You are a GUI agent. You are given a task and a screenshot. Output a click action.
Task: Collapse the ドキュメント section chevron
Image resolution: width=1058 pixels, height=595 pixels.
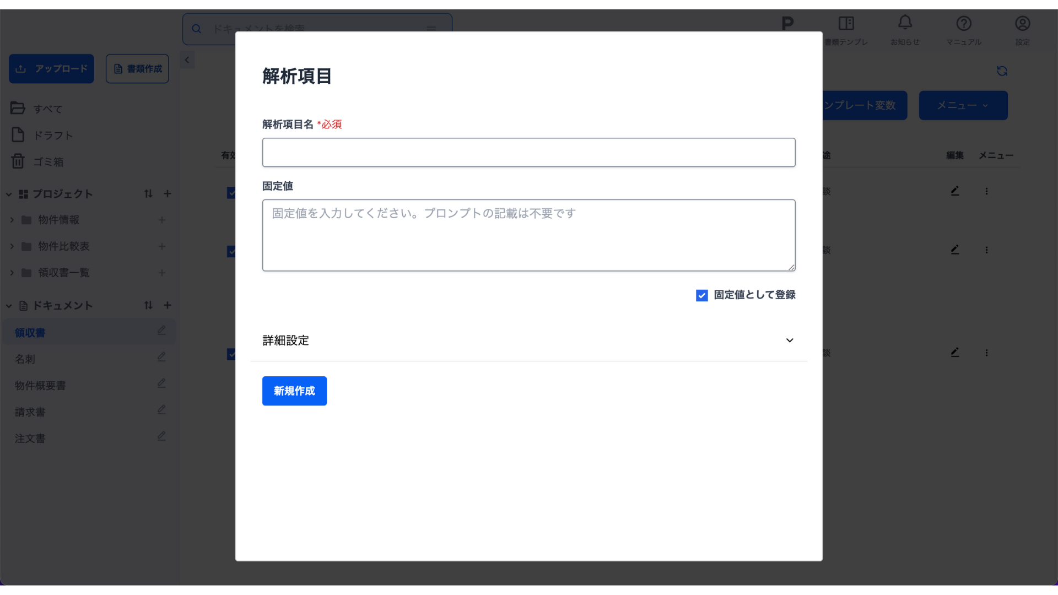pos(9,306)
